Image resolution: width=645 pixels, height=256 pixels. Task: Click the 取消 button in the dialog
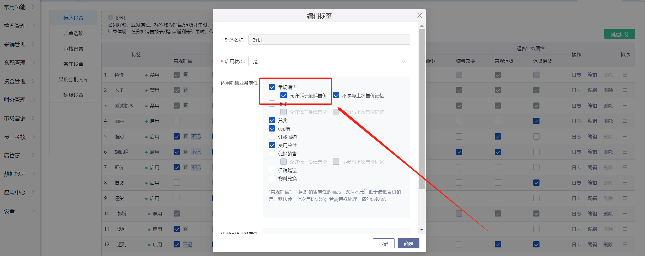pos(384,244)
